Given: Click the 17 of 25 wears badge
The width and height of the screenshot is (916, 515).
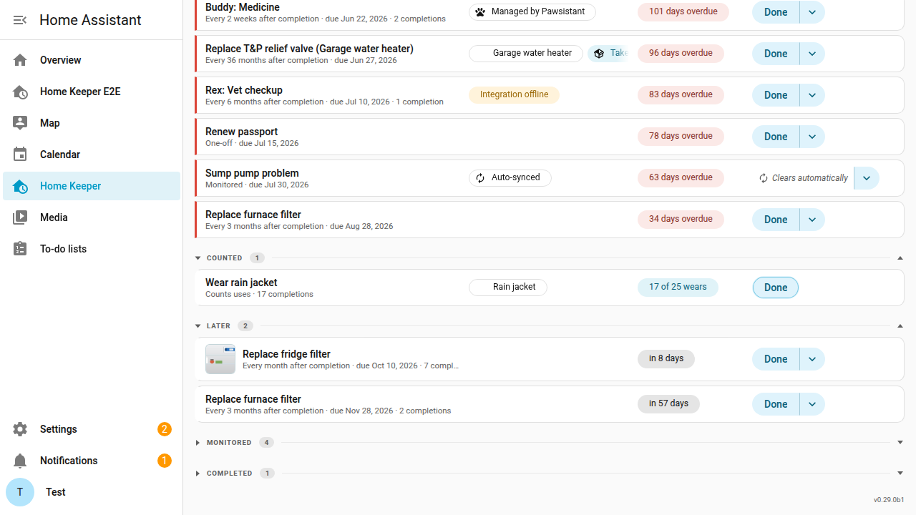Looking at the screenshot, I should pos(678,287).
